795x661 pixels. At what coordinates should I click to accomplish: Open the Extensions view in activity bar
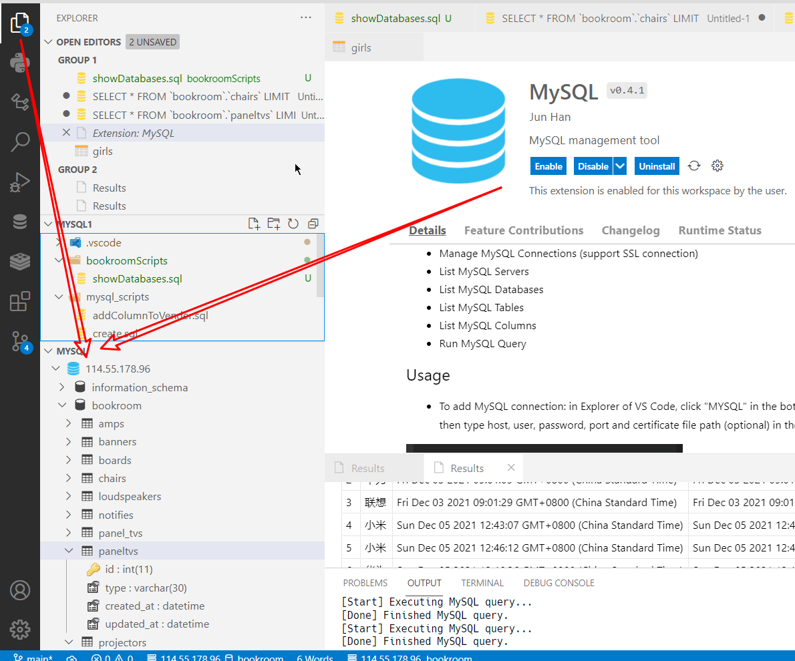pos(20,302)
